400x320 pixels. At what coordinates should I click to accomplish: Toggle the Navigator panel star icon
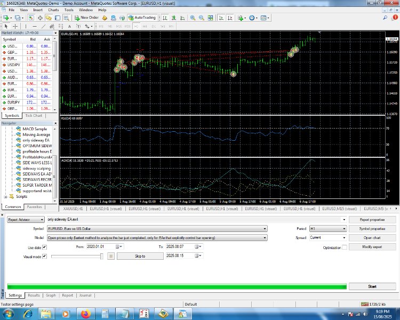(x=49, y=18)
